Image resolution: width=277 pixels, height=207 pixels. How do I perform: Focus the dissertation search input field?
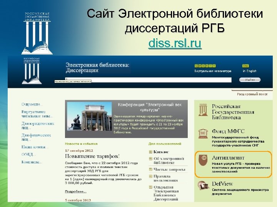click(x=148, y=80)
